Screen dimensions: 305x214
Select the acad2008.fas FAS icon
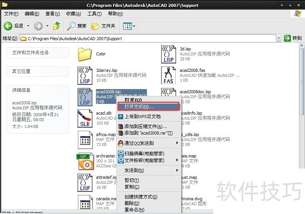click(x=169, y=76)
